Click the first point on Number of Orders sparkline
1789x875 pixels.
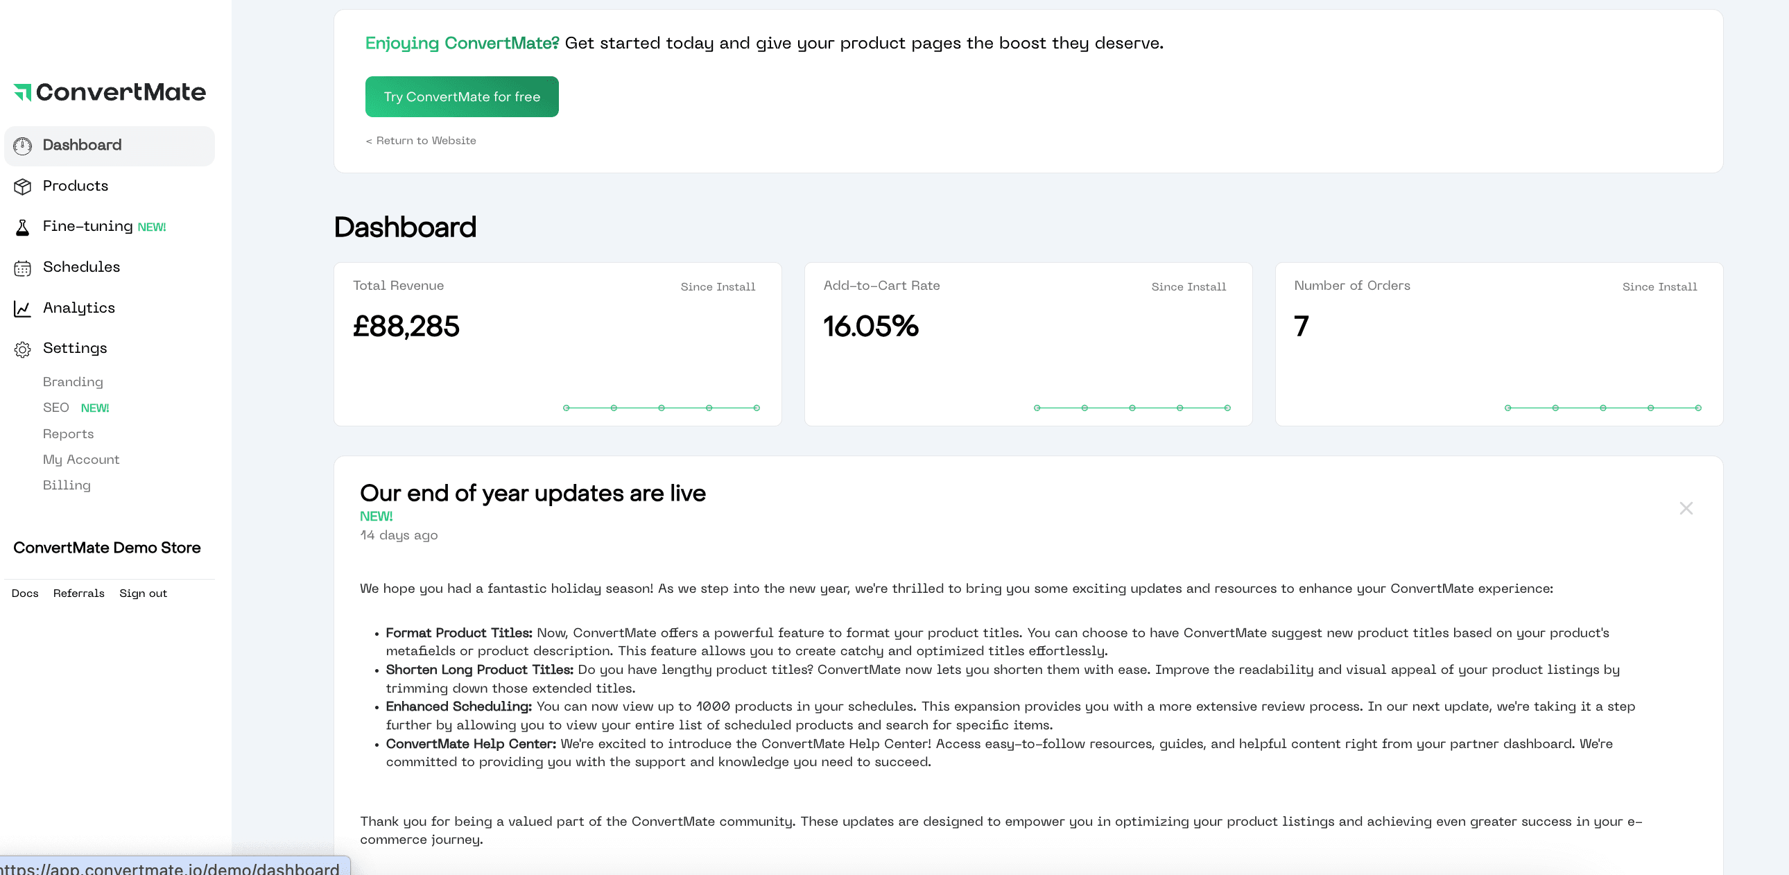tap(1507, 408)
